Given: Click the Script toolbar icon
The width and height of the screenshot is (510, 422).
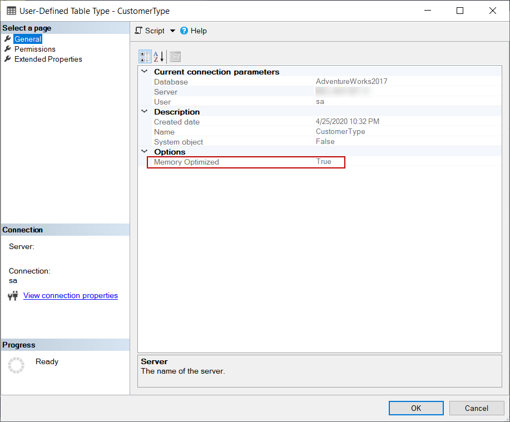Looking at the screenshot, I should [139, 31].
